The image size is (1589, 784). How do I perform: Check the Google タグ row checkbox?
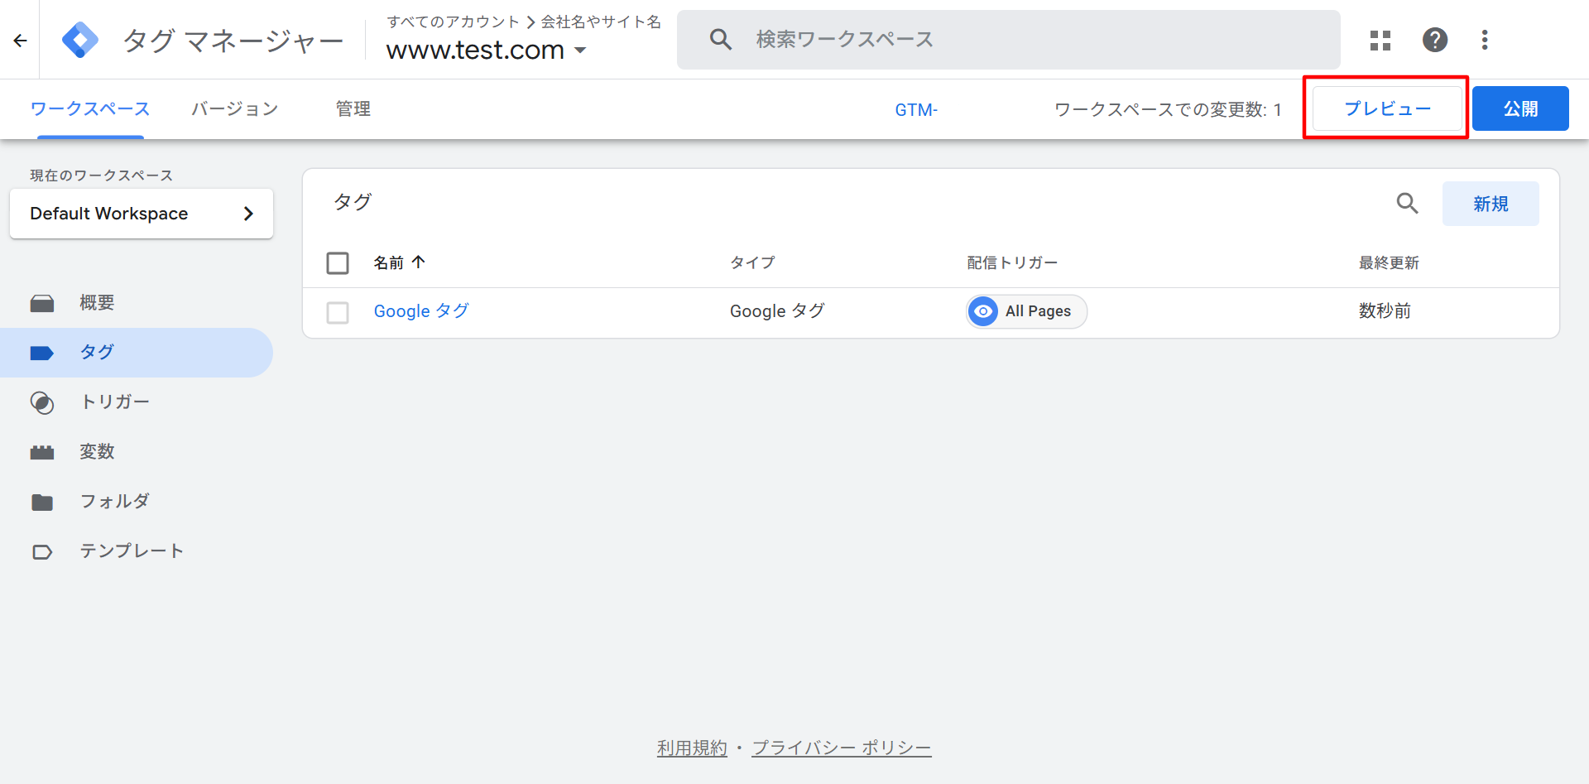pos(338,312)
